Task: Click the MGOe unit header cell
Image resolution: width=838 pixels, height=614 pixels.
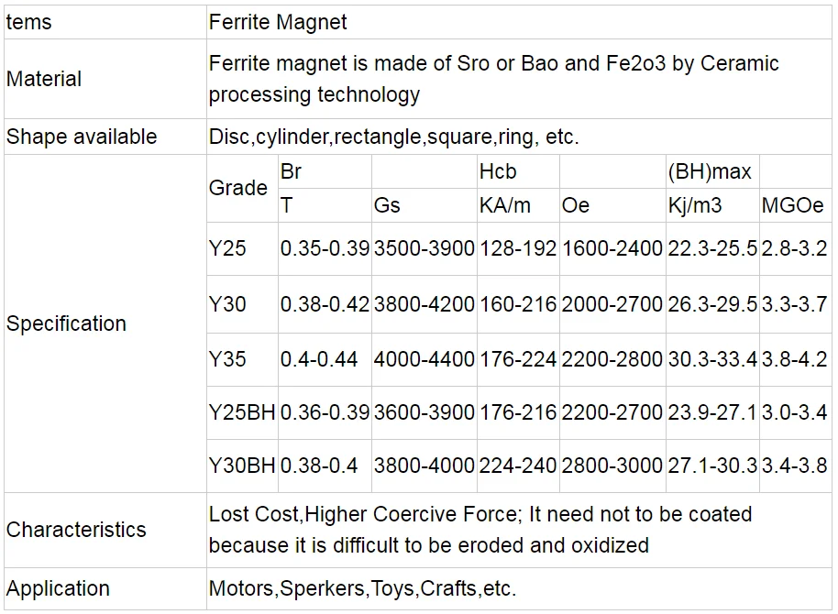Action: tap(793, 205)
